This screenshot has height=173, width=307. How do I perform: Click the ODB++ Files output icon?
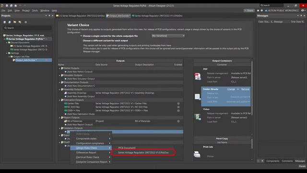[66, 111]
